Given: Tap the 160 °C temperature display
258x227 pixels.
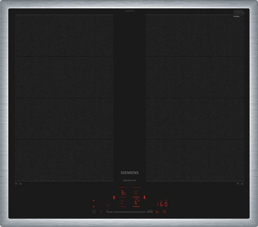Looking at the screenshot, I should click(x=162, y=204).
